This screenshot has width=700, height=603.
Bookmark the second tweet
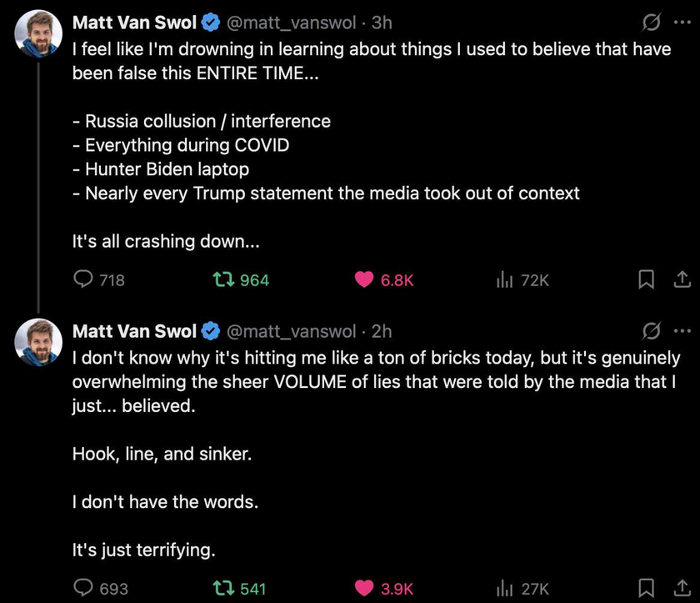pyautogui.click(x=646, y=588)
